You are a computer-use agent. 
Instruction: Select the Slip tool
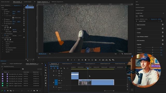pyautogui.click(x=46, y=75)
